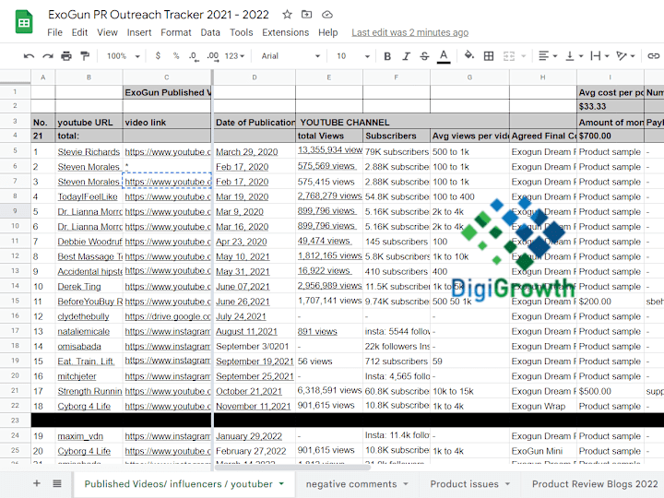Viewport: 664px width, 498px height.
Task: Open the clydethebully link
Action: coord(83,316)
